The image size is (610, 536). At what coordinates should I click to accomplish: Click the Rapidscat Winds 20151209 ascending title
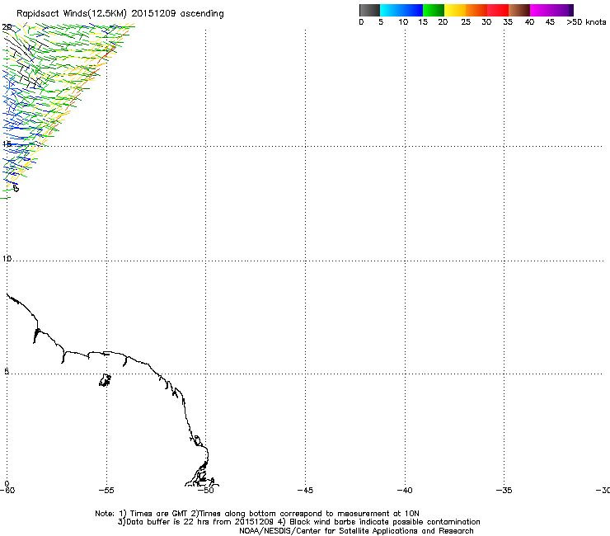(x=120, y=14)
